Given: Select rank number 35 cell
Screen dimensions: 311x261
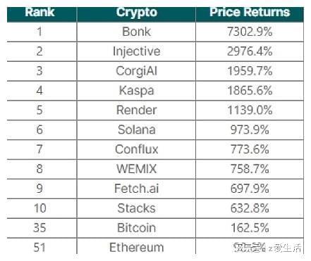Looking at the screenshot, I should 39,228.
